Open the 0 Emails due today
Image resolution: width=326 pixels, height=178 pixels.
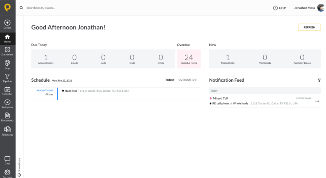pos(74,59)
